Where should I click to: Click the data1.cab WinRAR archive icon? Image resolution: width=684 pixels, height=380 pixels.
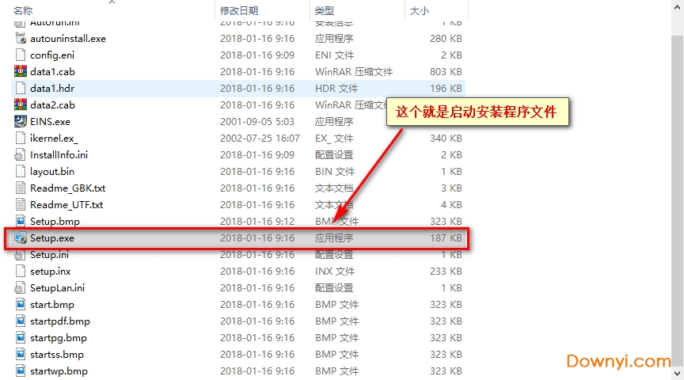[21, 71]
